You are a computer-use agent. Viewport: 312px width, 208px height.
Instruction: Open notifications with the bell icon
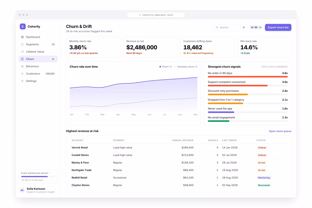pyautogui.click(x=244, y=27)
